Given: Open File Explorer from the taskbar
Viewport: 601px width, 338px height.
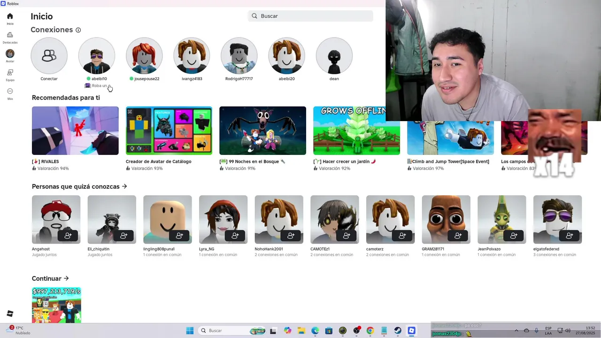Looking at the screenshot, I should pyautogui.click(x=301, y=330).
